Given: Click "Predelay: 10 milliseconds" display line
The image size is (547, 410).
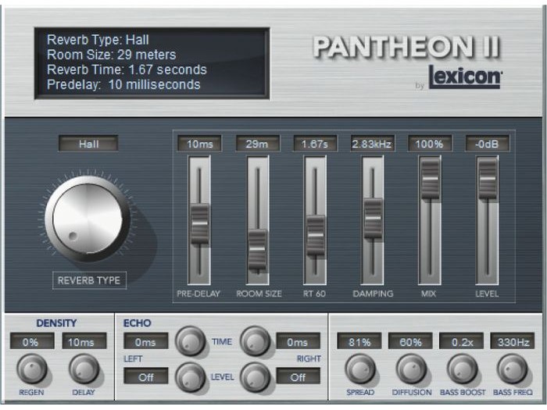Looking at the screenshot, I should tap(123, 84).
